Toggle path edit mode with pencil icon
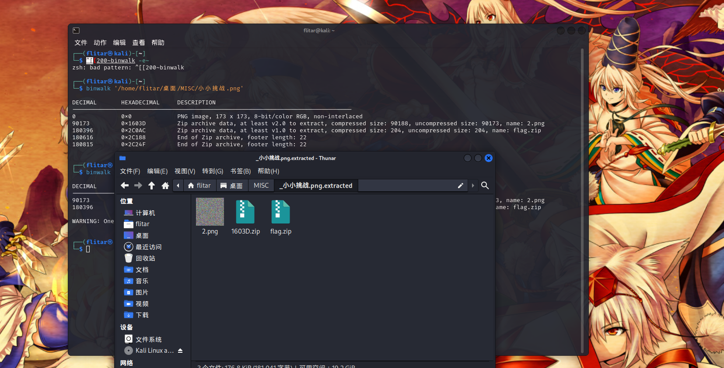Viewport: 724px width, 368px height. 460,186
